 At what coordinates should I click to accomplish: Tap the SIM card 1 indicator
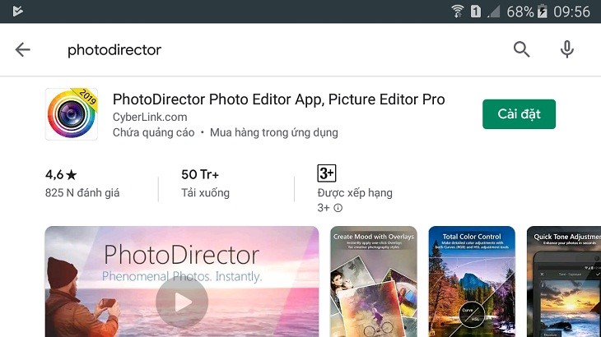click(476, 11)
